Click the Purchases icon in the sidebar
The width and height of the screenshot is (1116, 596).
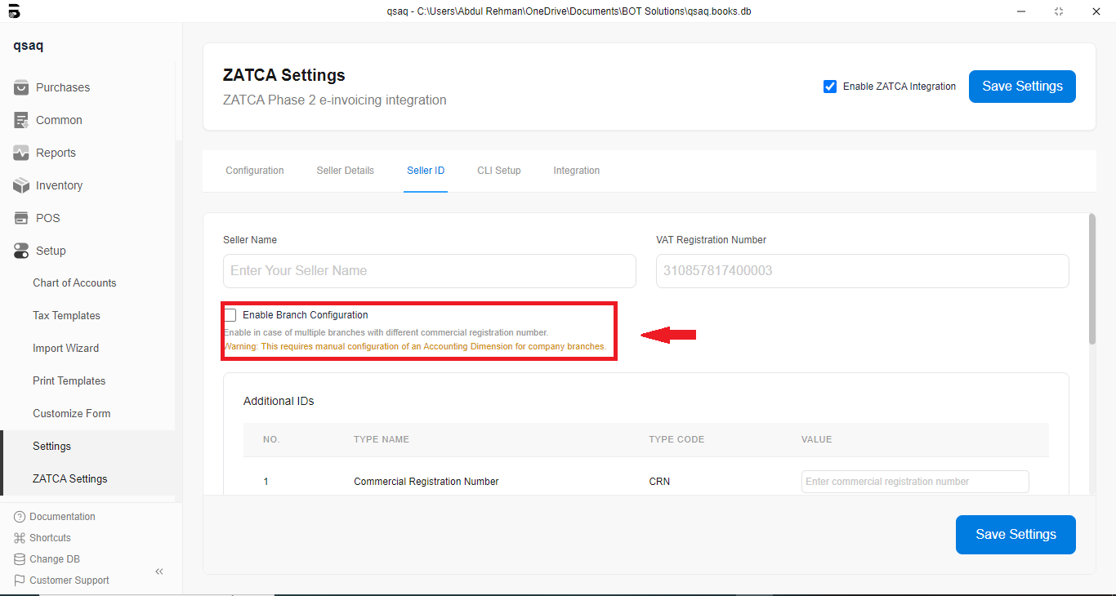tap(21, 87)
